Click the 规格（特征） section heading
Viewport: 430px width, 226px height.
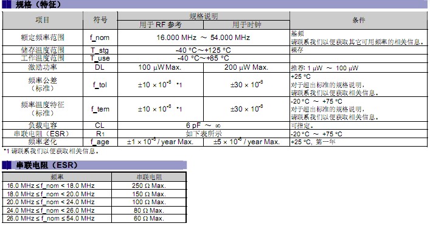pyautogui.click(x=38, y=4)
